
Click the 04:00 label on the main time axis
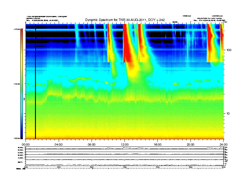point(59,145)
